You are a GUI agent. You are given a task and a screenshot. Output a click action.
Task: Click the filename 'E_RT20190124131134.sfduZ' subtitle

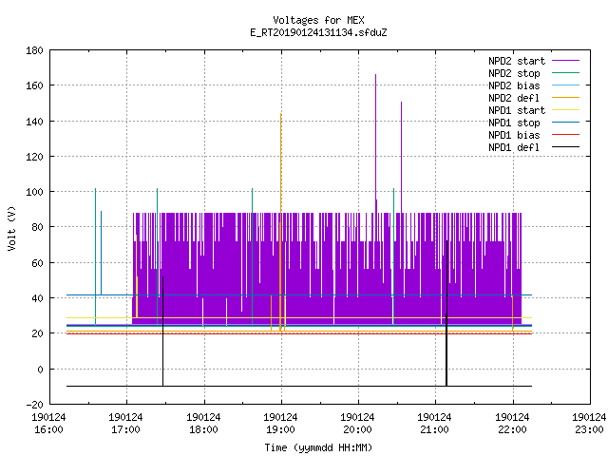click(x=318, y=32)
